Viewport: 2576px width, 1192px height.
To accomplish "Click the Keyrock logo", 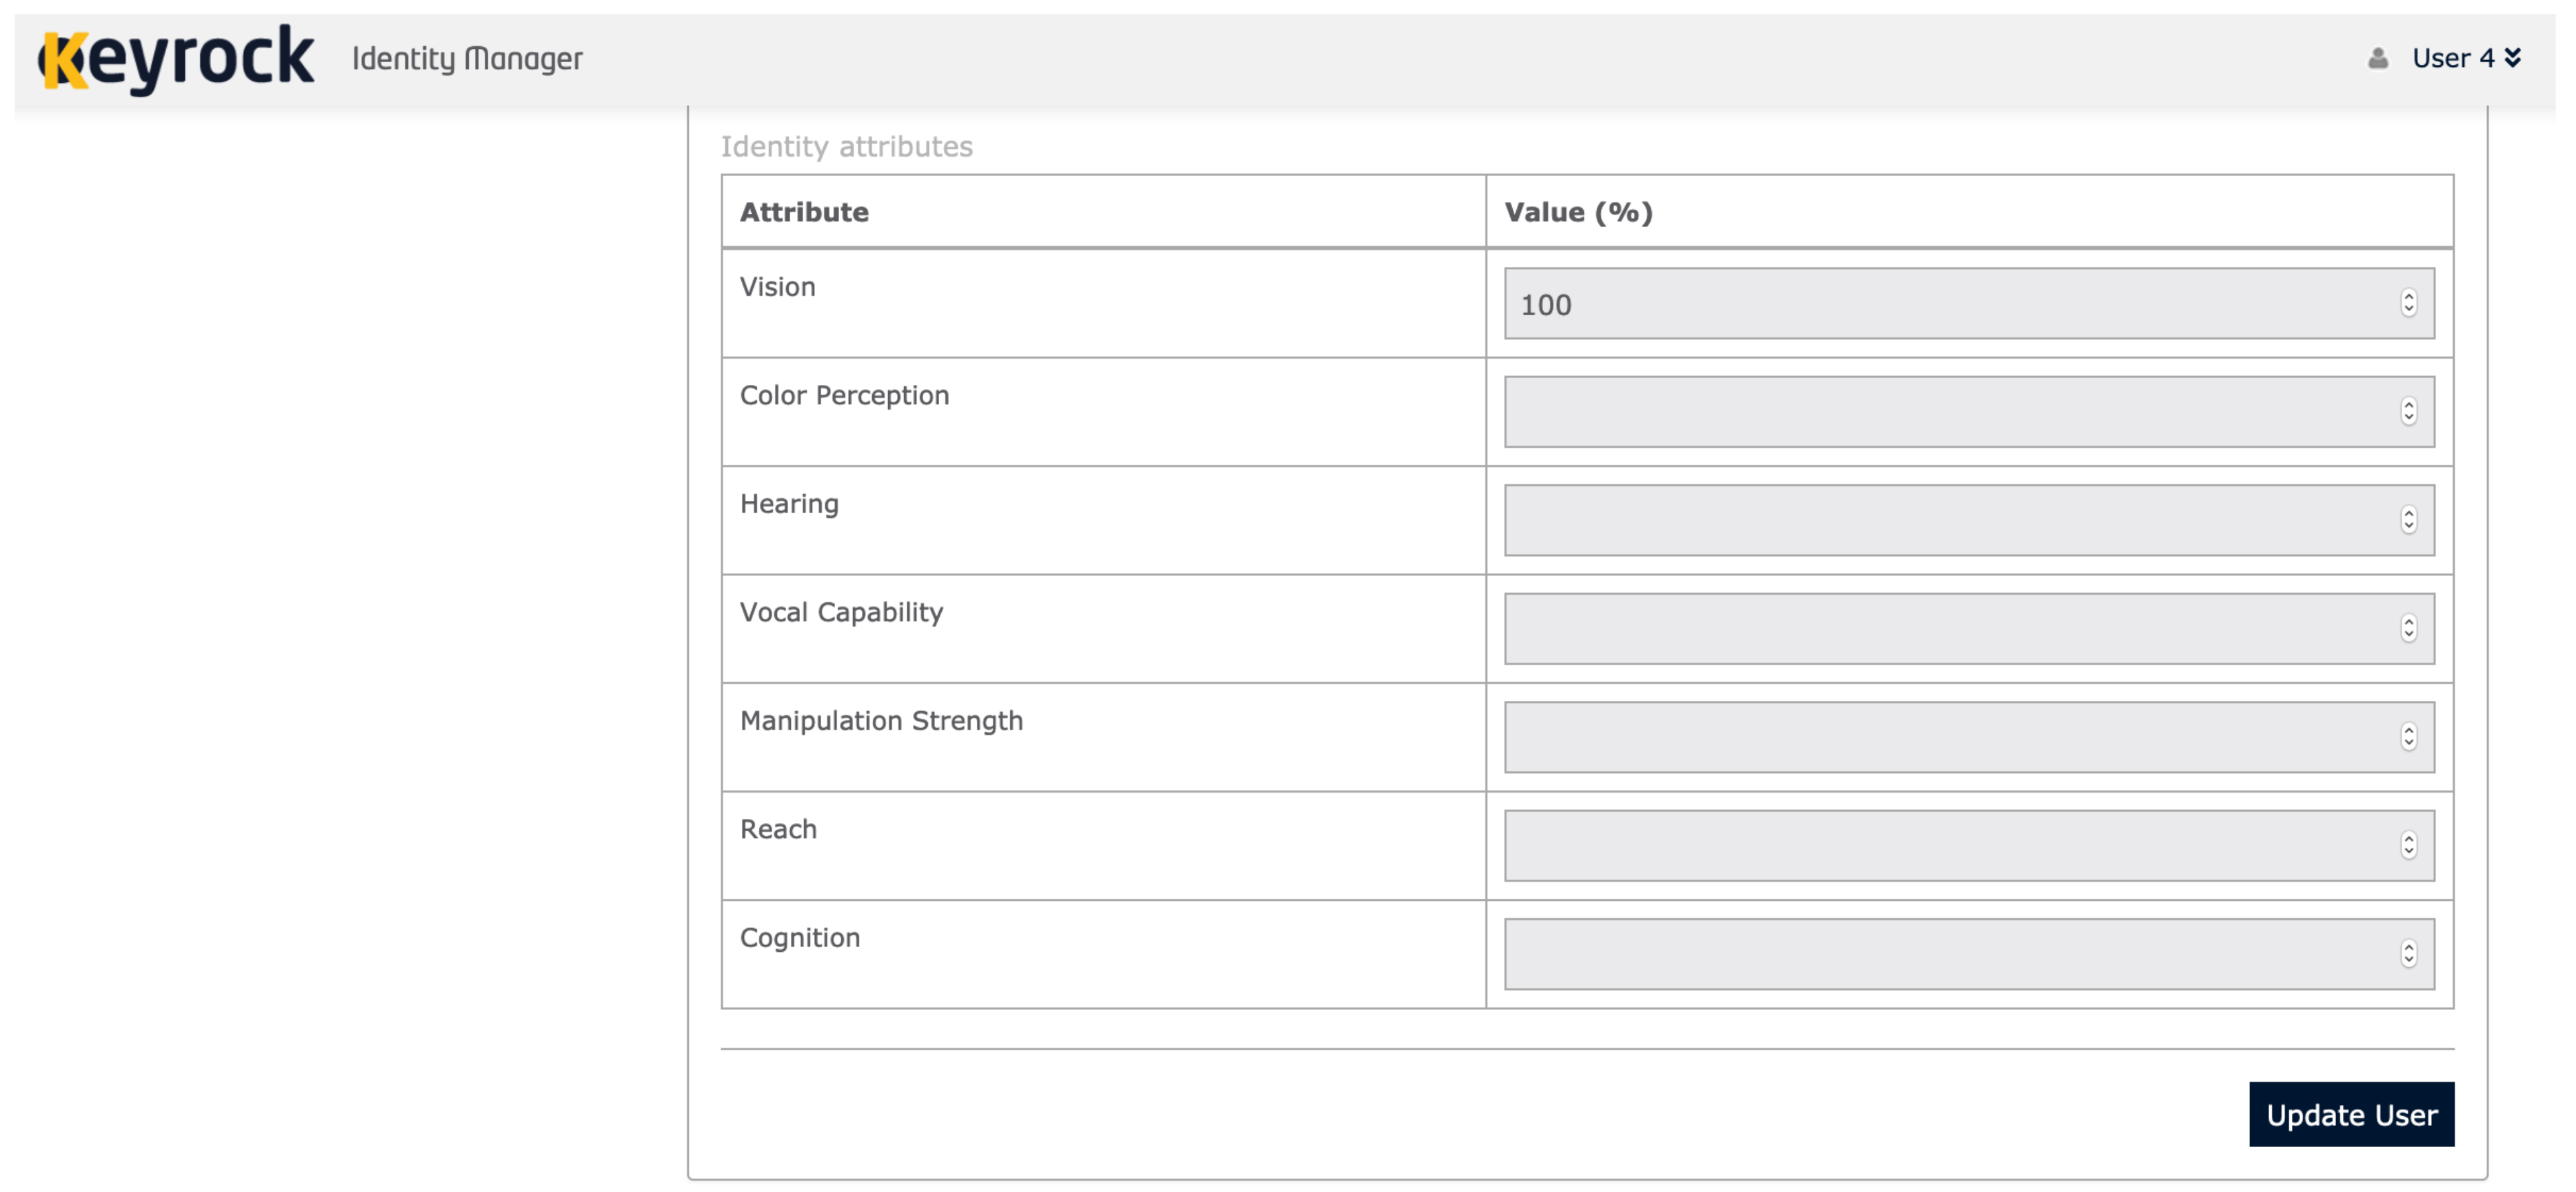I will [176, 59].
